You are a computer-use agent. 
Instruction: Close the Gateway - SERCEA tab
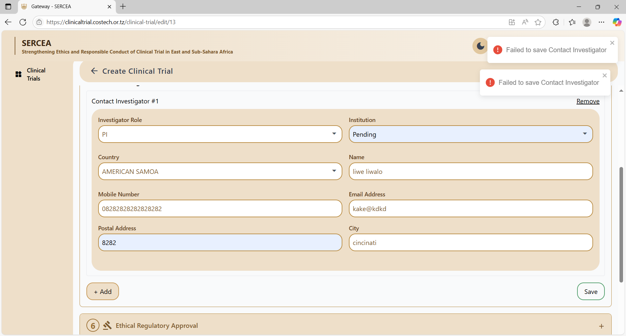click(x=109, y=7)
